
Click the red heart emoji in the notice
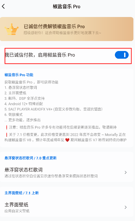pyautogui.click(x=67, y=140)
